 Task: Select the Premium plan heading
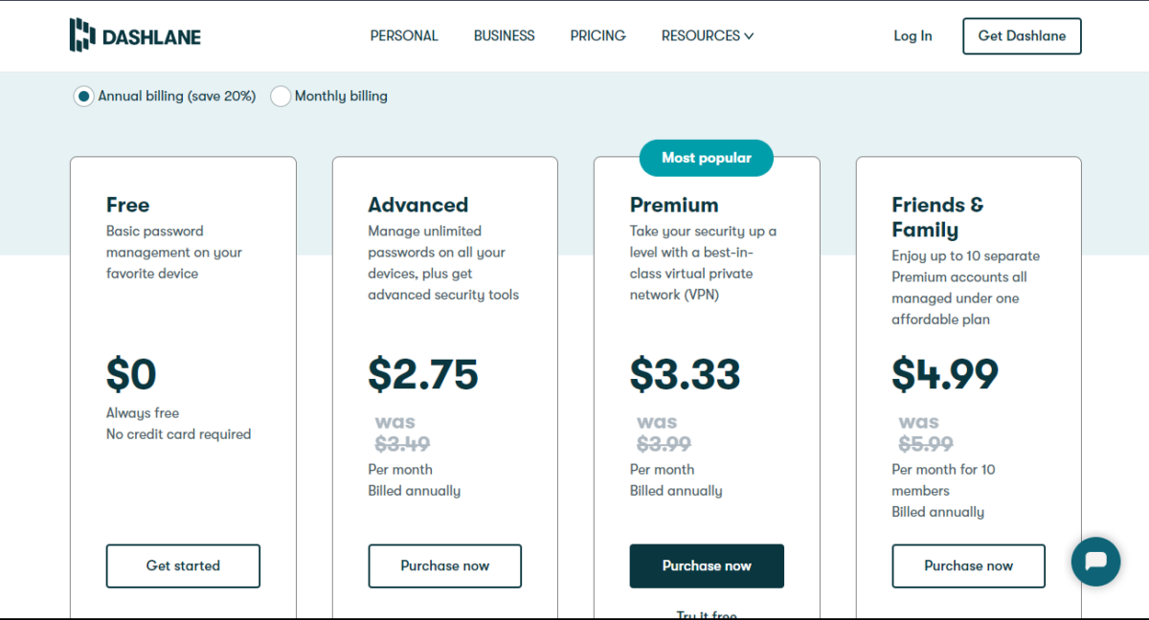[x=673, y=205]
